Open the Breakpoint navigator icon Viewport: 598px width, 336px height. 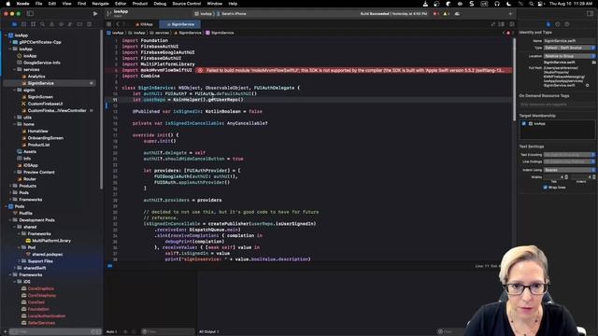click(x=79, y=24)
